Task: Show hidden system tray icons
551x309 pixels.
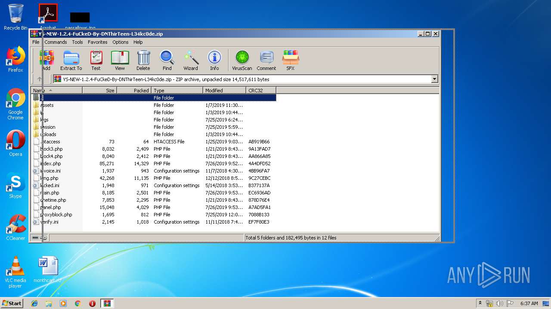Action: [480, 303]
